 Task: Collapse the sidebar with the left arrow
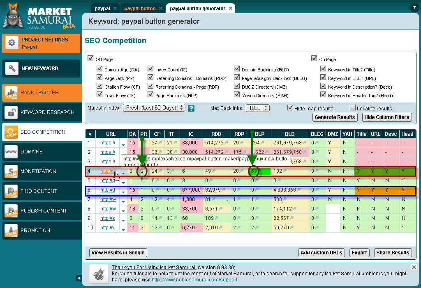click(x=79, y=278)
